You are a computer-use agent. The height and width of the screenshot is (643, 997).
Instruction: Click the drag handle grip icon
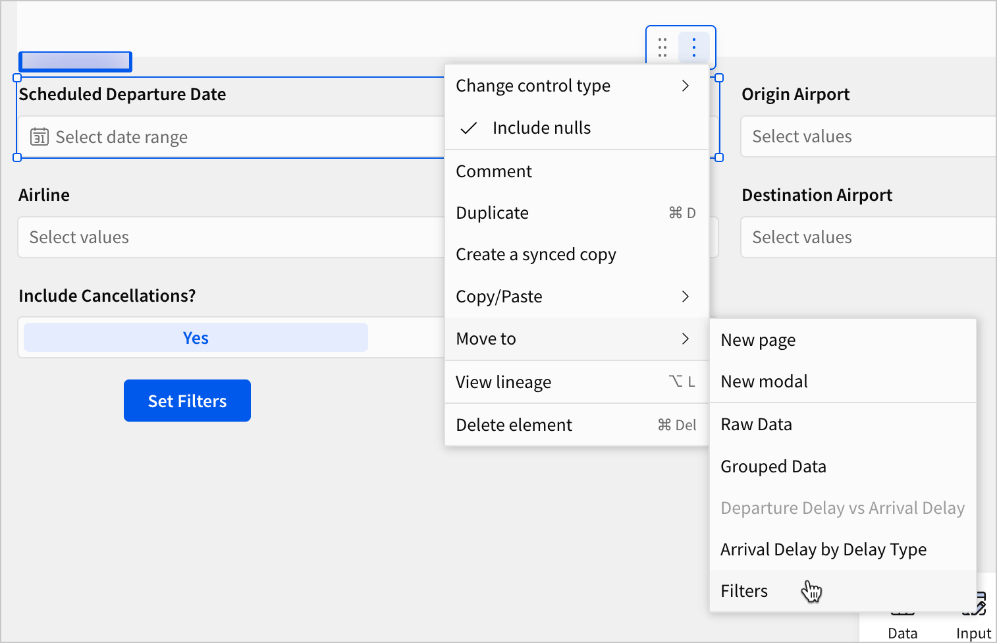coord(662,47)
